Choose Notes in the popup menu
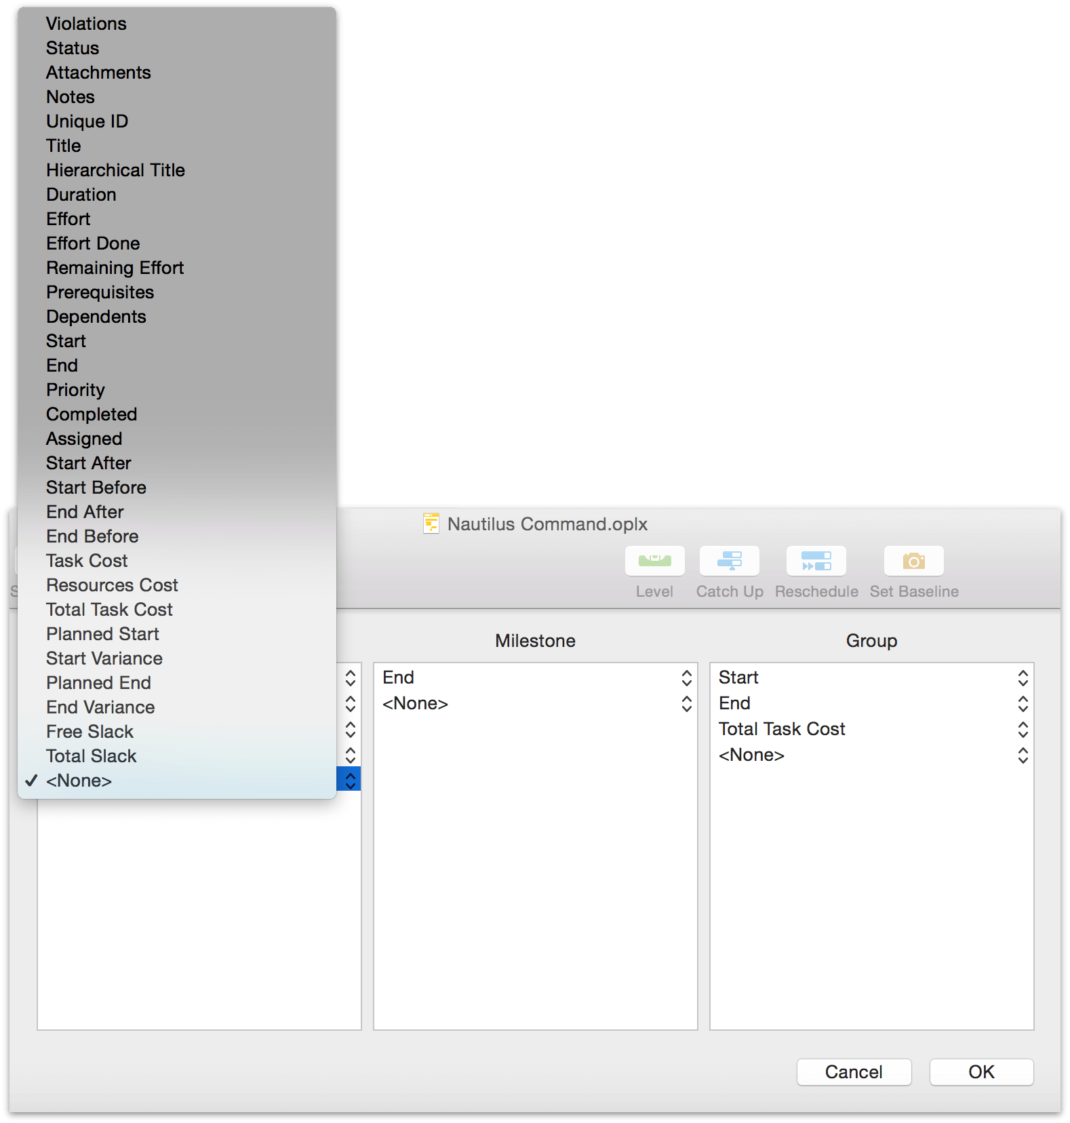Screen dimensions: 1070x1123 click(x=177, y=97)
